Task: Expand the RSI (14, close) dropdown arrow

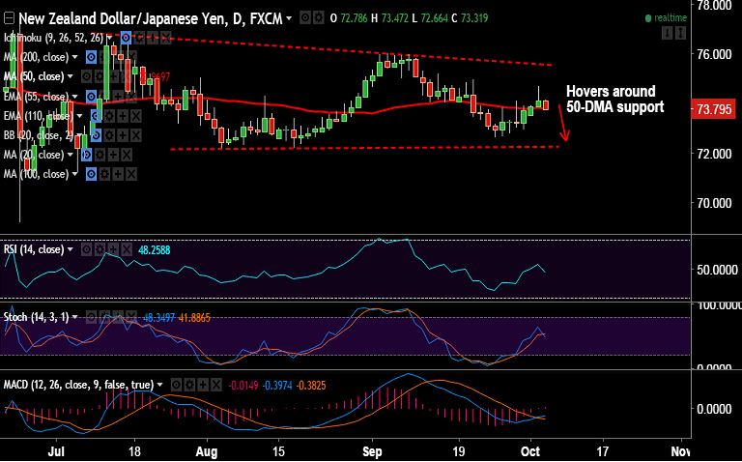Action: [x=71, y=249]
